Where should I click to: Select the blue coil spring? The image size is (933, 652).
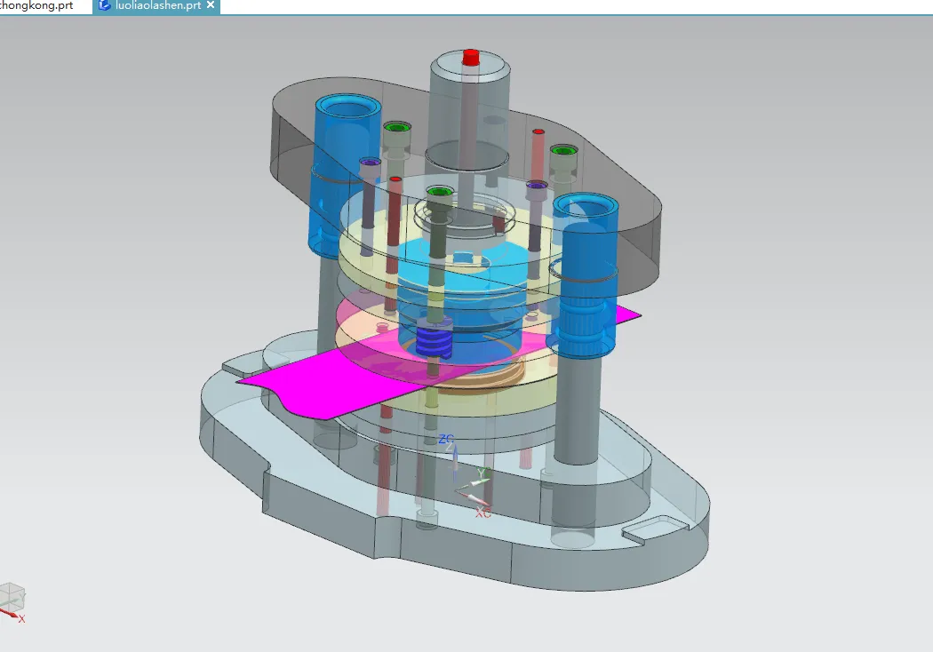tap(435, 341)
